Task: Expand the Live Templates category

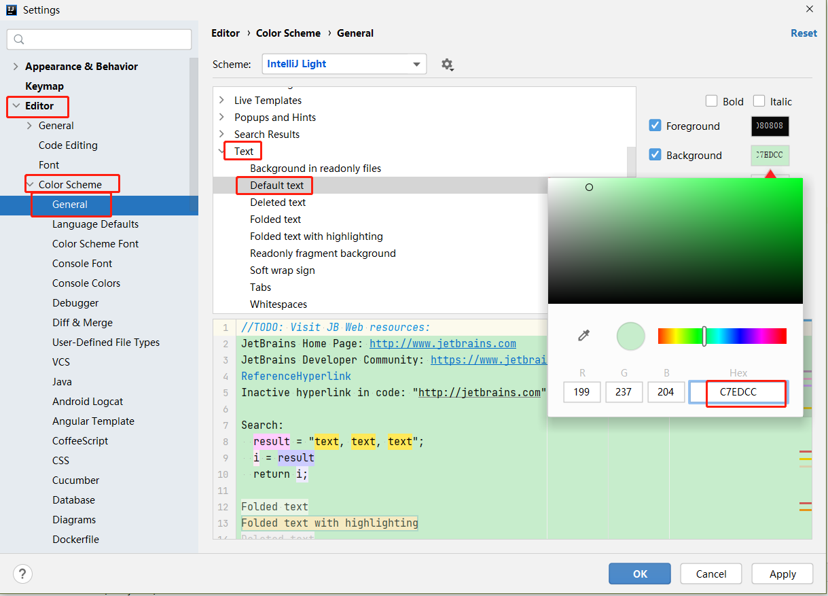Action: pyautogui.click(x=221, y=101)
